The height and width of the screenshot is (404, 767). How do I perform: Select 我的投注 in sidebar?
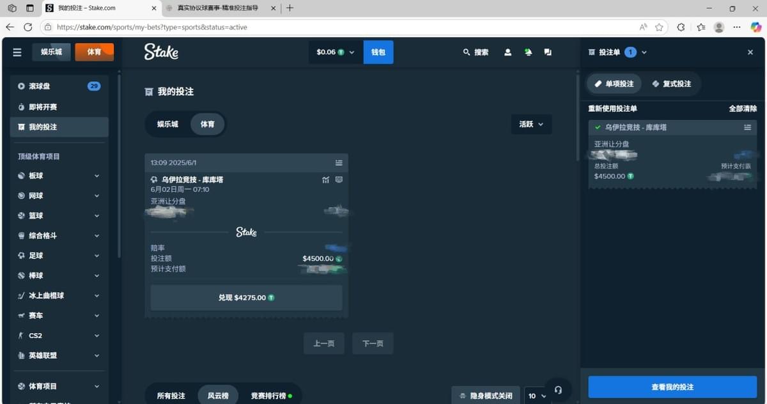pyautogui.click(x=59, y=127)
